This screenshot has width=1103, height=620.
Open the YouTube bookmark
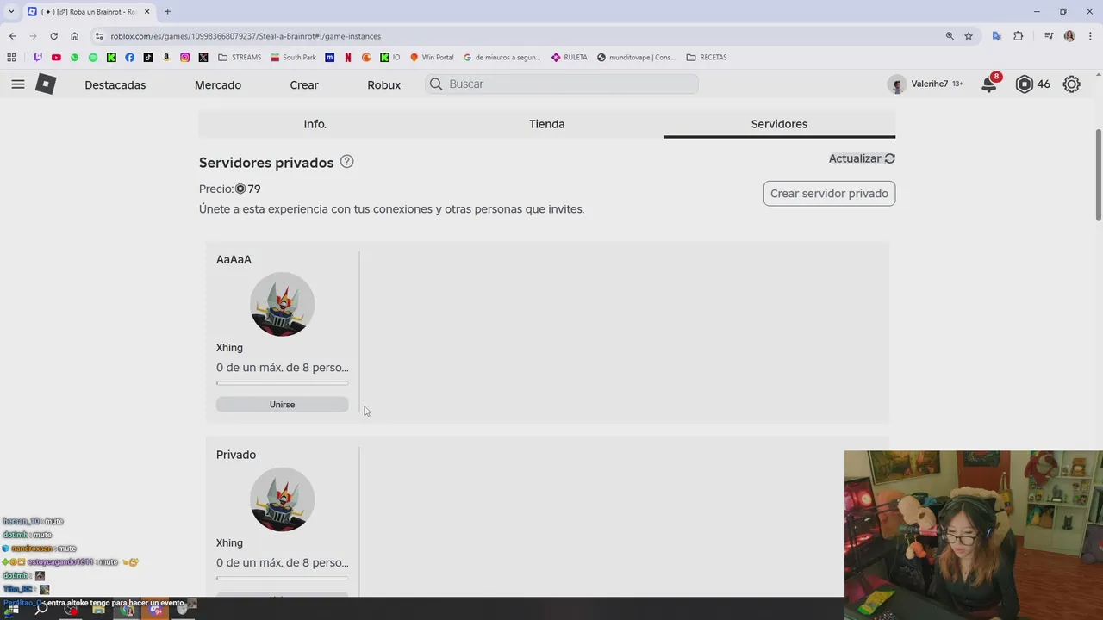(x=56, y=58)
